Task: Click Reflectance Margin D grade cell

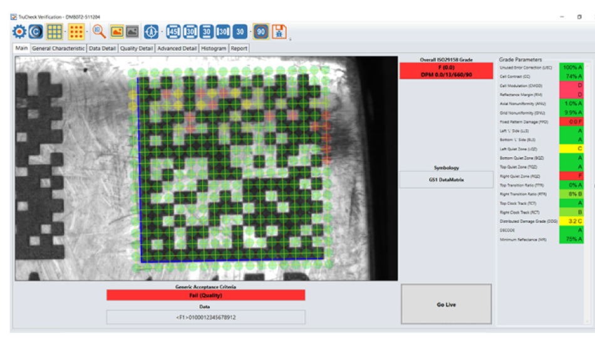Action: (x=571, y=95)
